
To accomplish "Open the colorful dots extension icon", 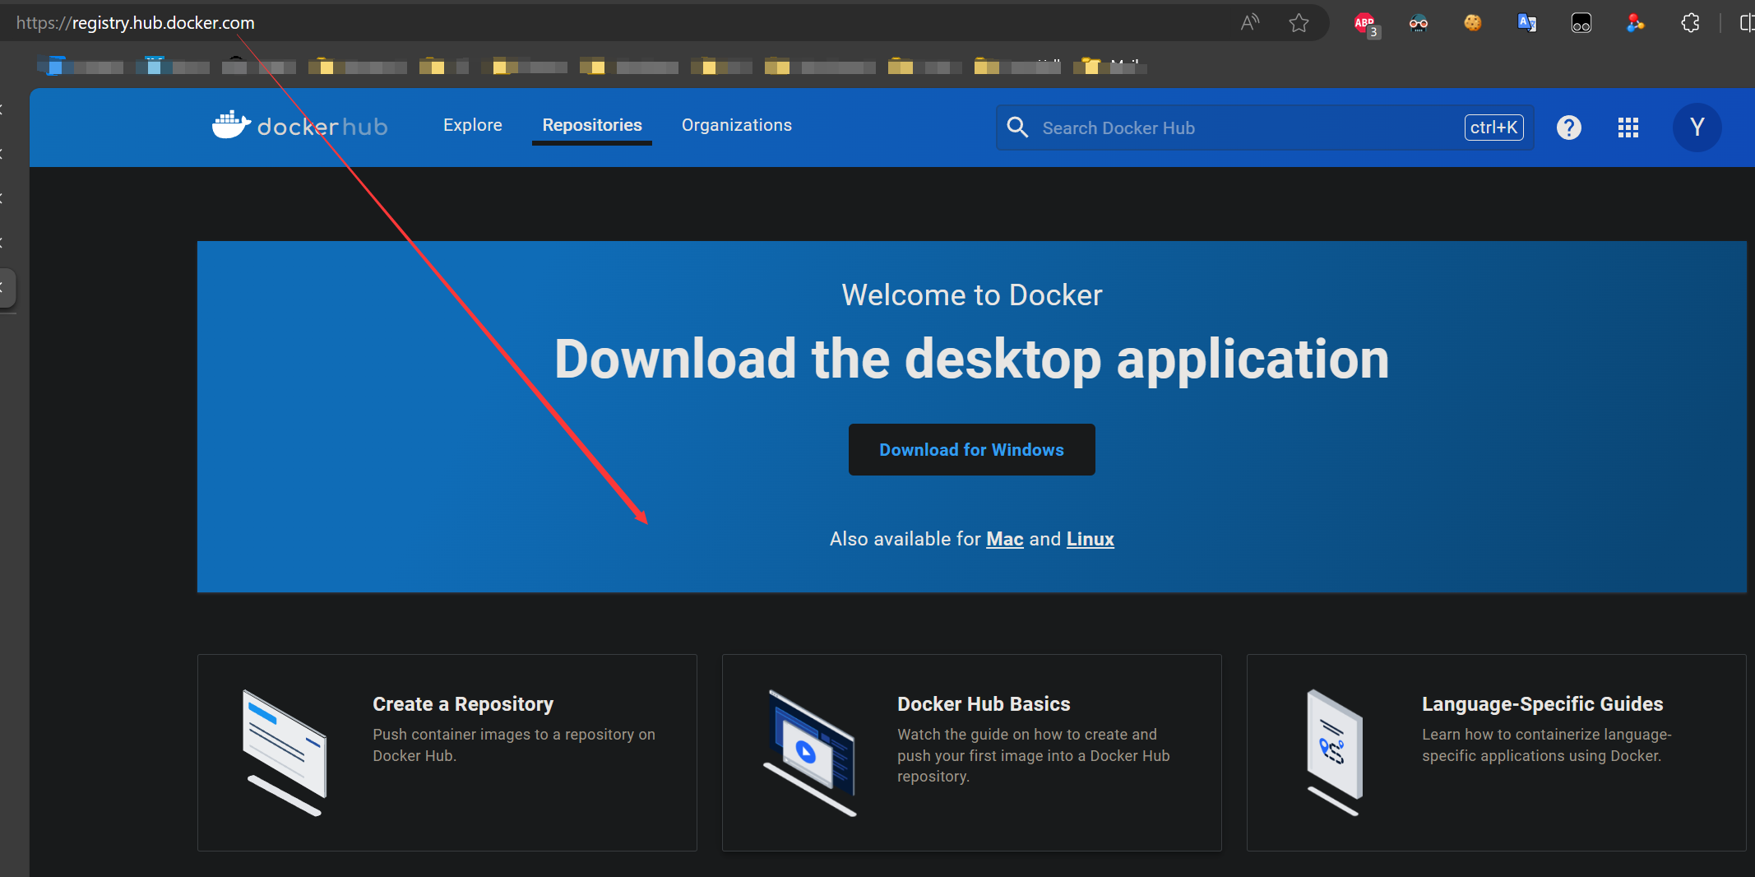I will [x=1636, y=23].
